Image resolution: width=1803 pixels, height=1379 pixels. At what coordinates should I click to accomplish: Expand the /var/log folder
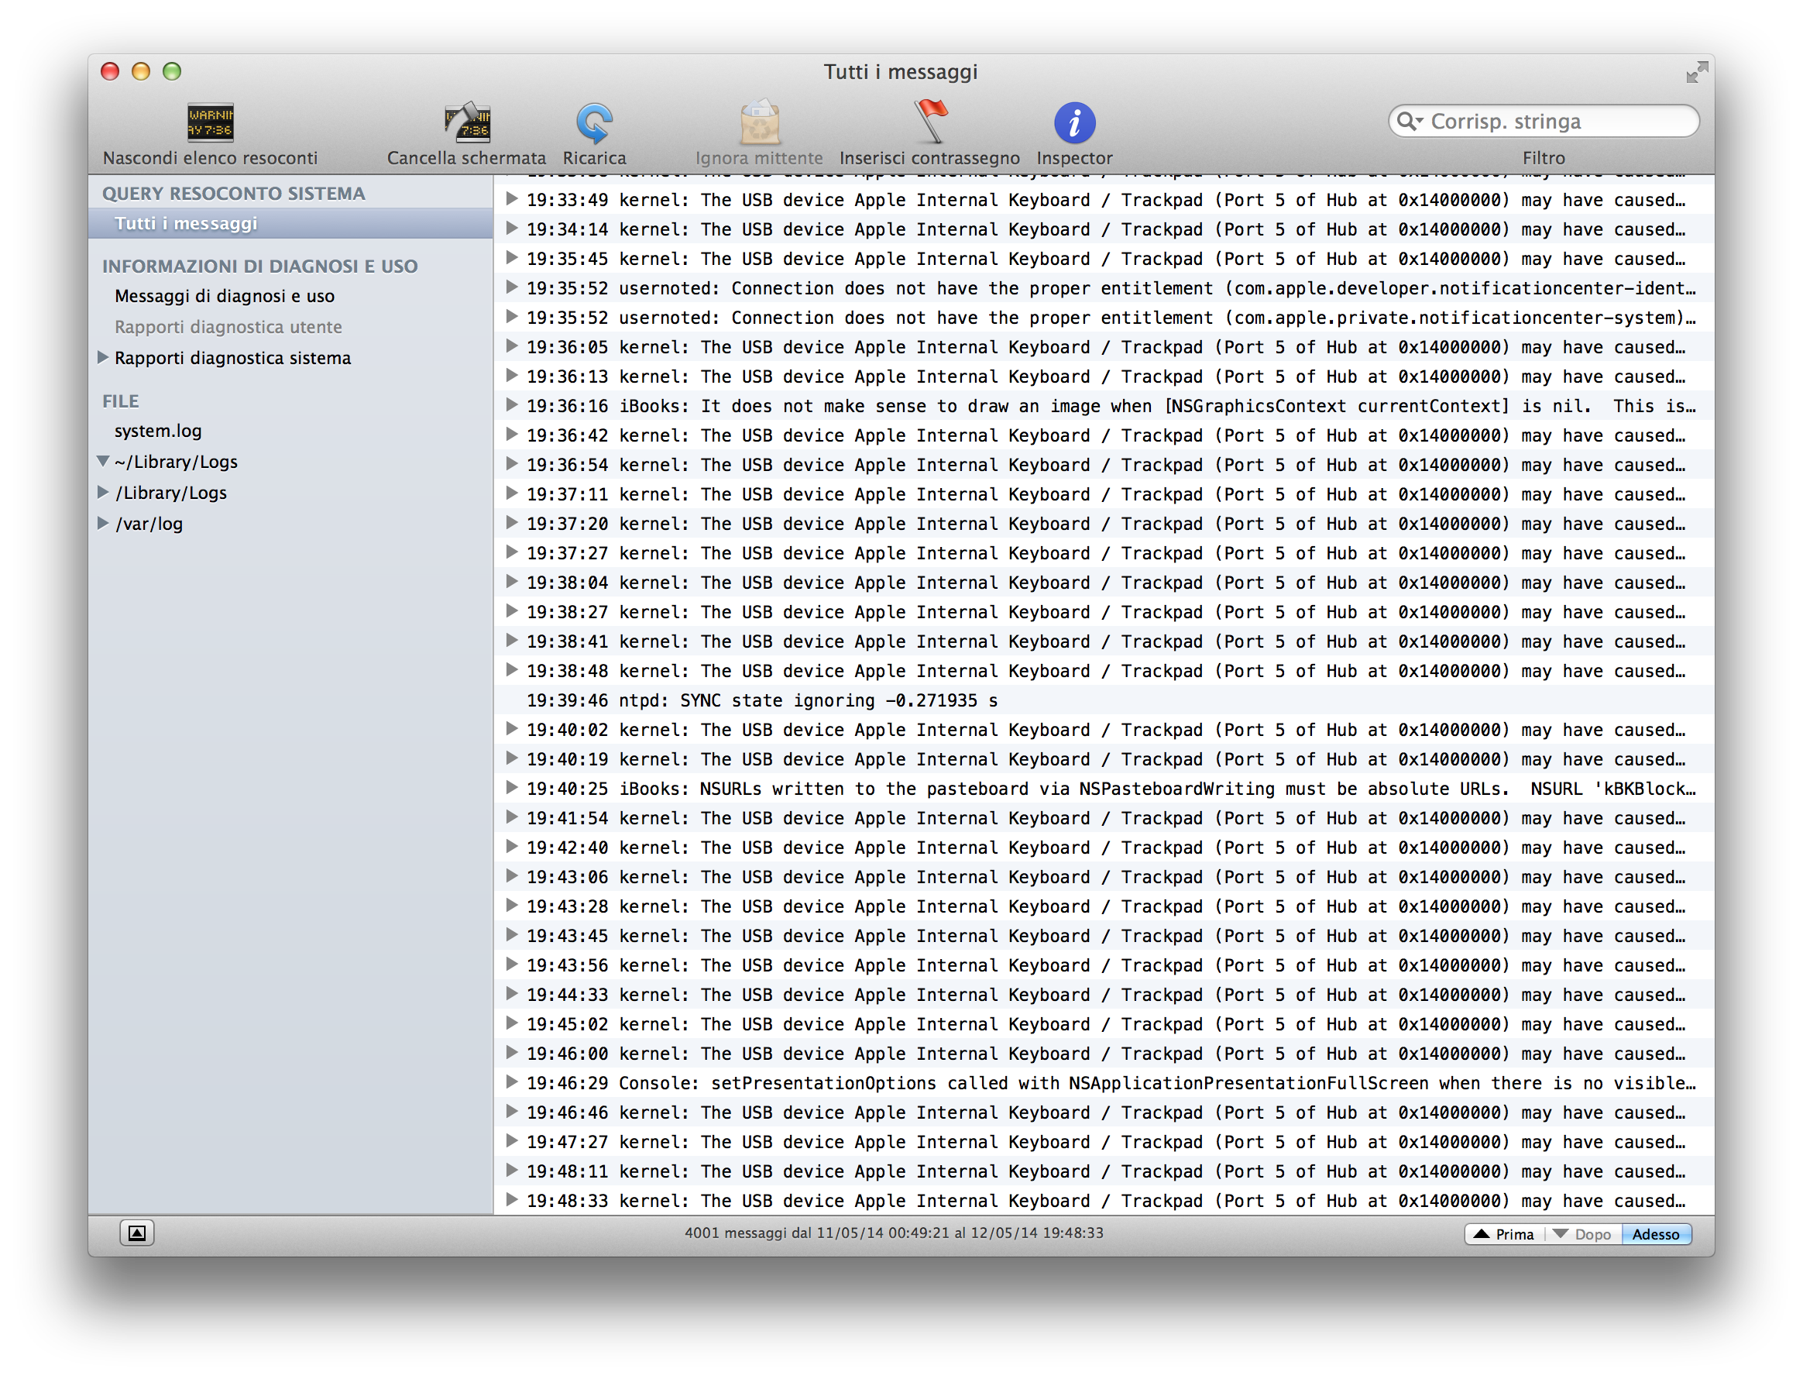tap(102, 523)
